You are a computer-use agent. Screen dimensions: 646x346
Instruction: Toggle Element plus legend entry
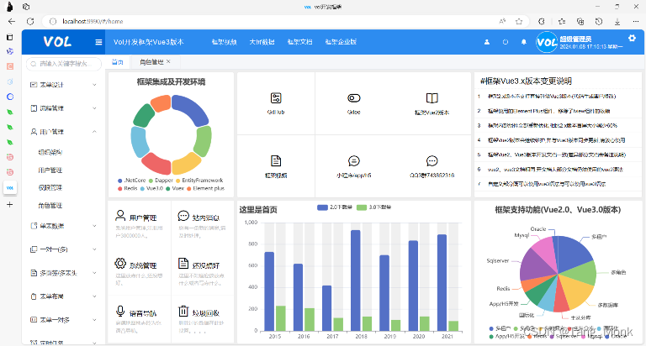(206, 188)
